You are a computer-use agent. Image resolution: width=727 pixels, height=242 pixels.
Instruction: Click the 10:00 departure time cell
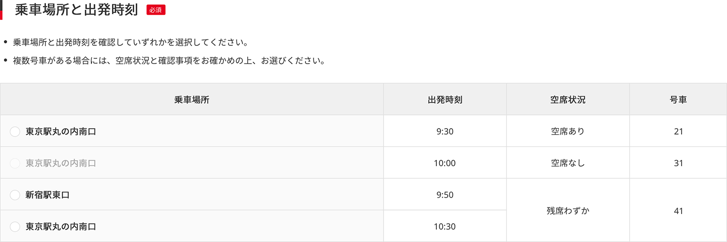pos(445,163)
